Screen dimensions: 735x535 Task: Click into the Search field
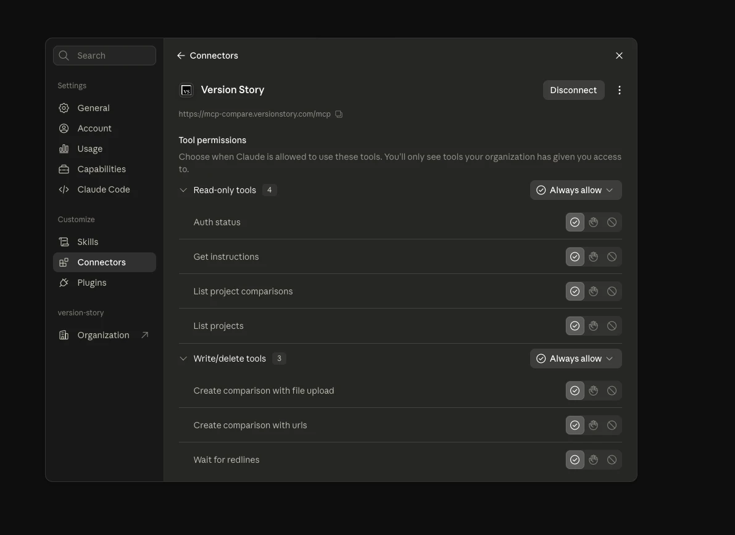tap(104, 56)
